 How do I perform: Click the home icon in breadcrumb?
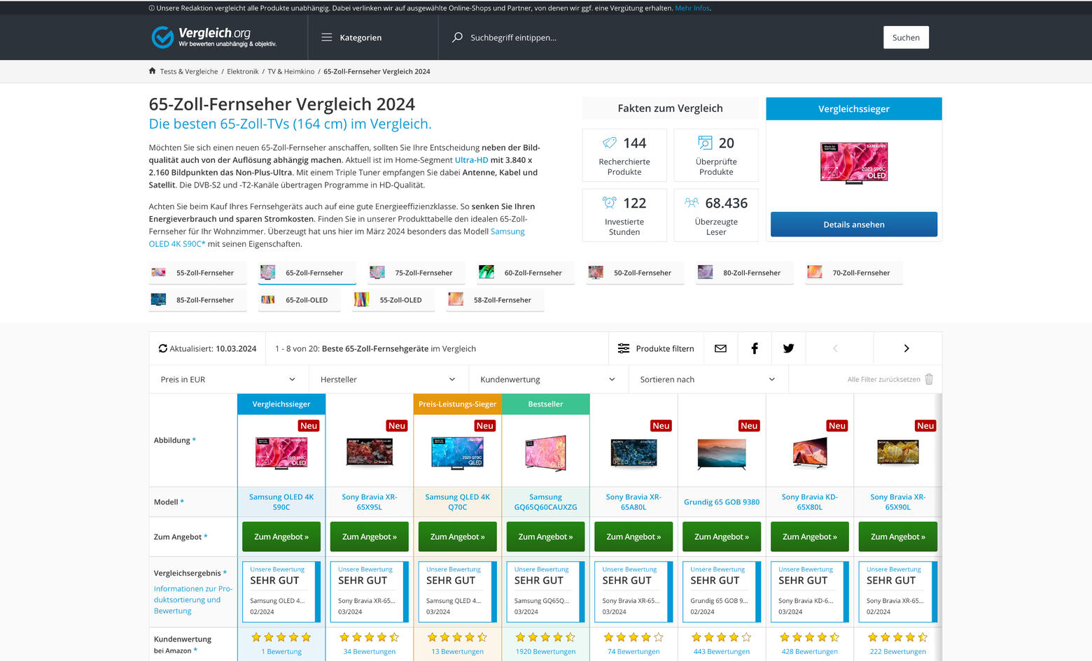point(153,71)
